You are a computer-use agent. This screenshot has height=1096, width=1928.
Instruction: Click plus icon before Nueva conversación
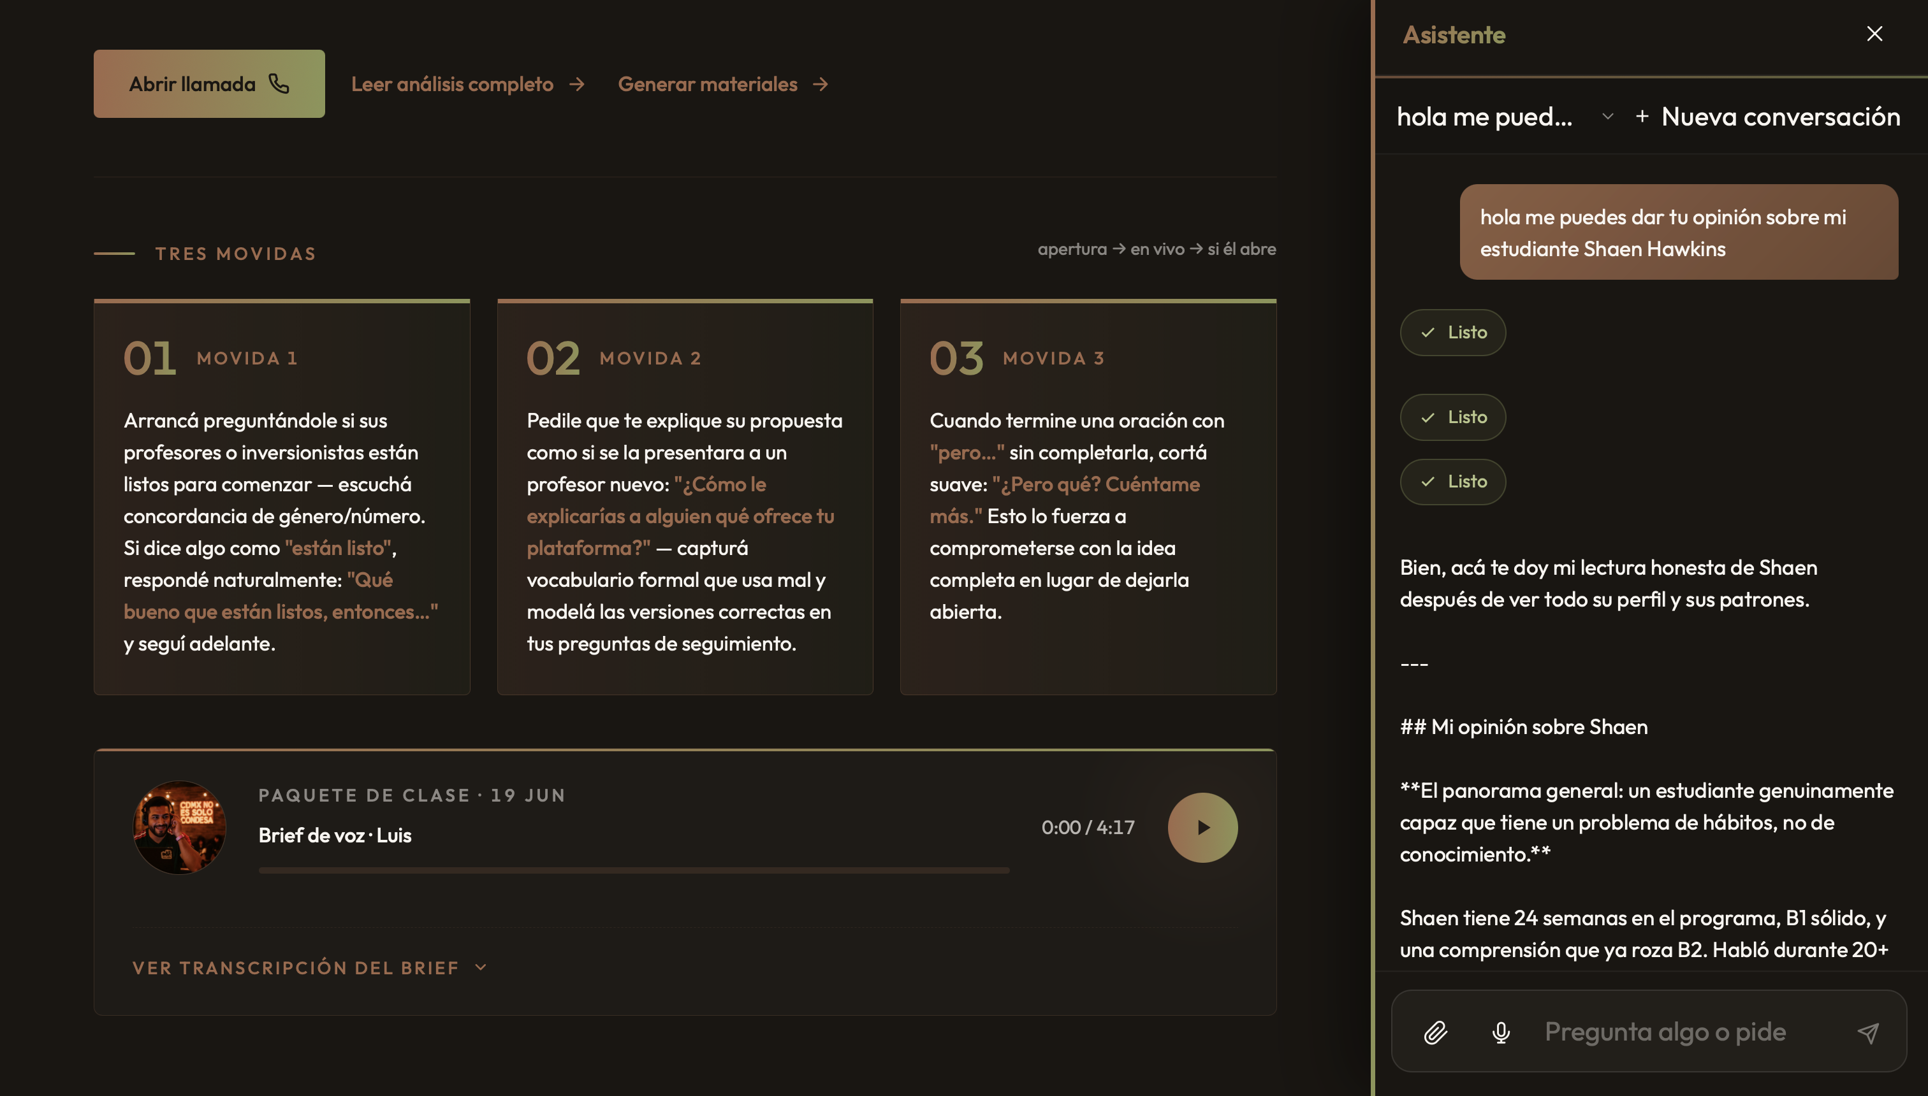pos(1642,117)
